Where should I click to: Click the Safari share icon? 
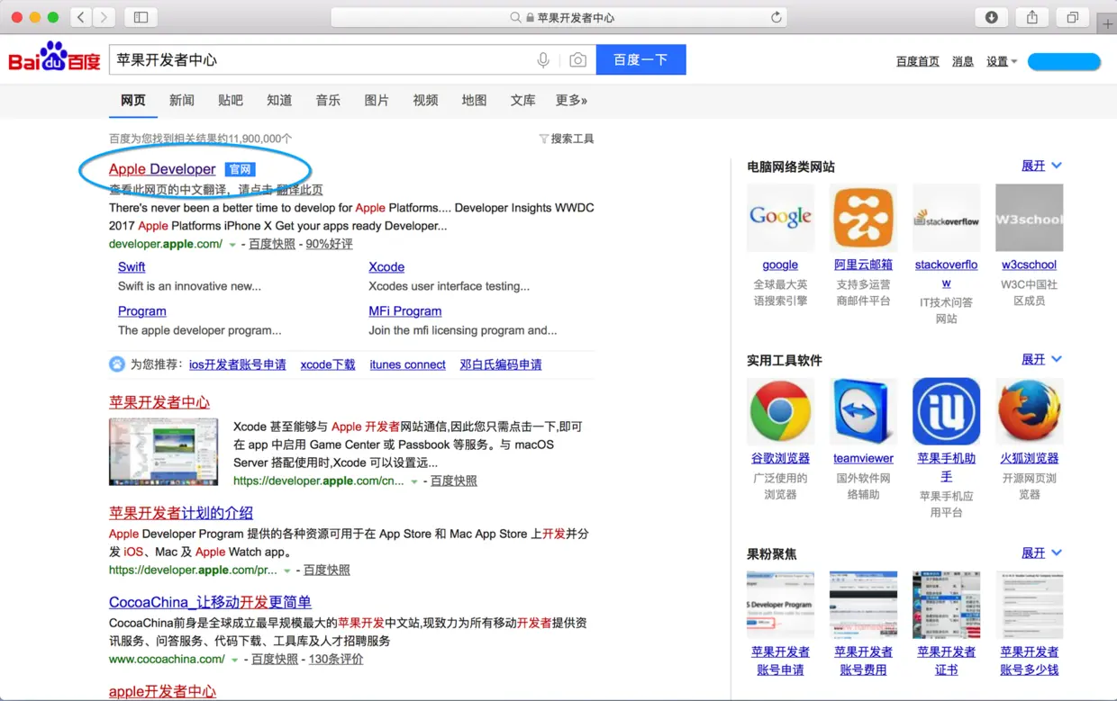click(x=1032, y=17)
